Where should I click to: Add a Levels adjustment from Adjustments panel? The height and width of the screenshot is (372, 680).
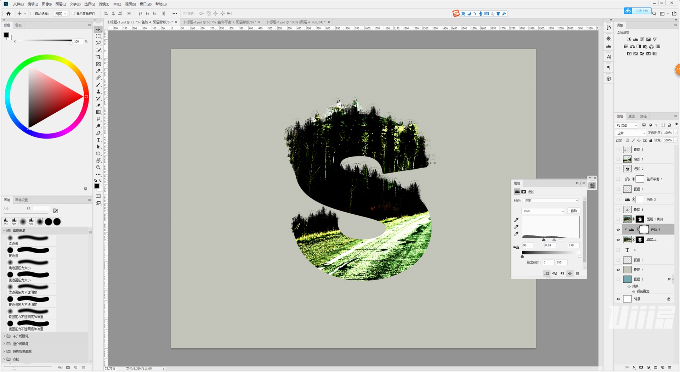pyautogui.click(x=635, y=39)
